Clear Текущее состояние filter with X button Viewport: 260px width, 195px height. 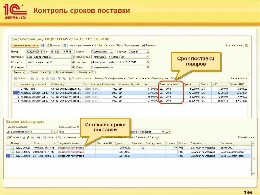[56, 132]
